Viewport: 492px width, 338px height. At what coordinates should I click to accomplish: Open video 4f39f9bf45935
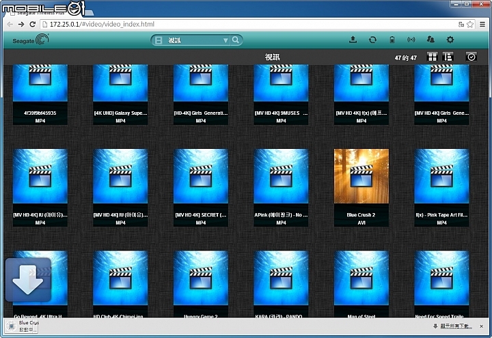tap(40, 94)
